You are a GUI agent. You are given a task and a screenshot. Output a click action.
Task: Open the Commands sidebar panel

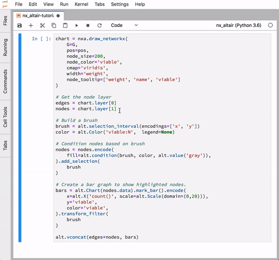tap(5, 81)
